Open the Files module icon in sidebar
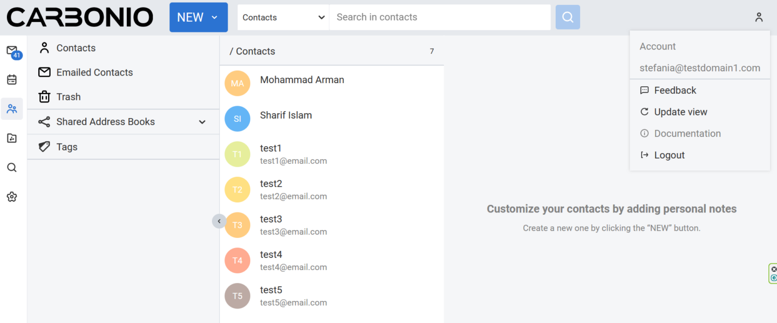The image size is (777, 323). (12, 138)
